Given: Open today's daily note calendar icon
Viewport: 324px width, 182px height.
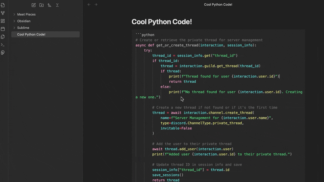Looking at the screenshot, I should (3, 29).
